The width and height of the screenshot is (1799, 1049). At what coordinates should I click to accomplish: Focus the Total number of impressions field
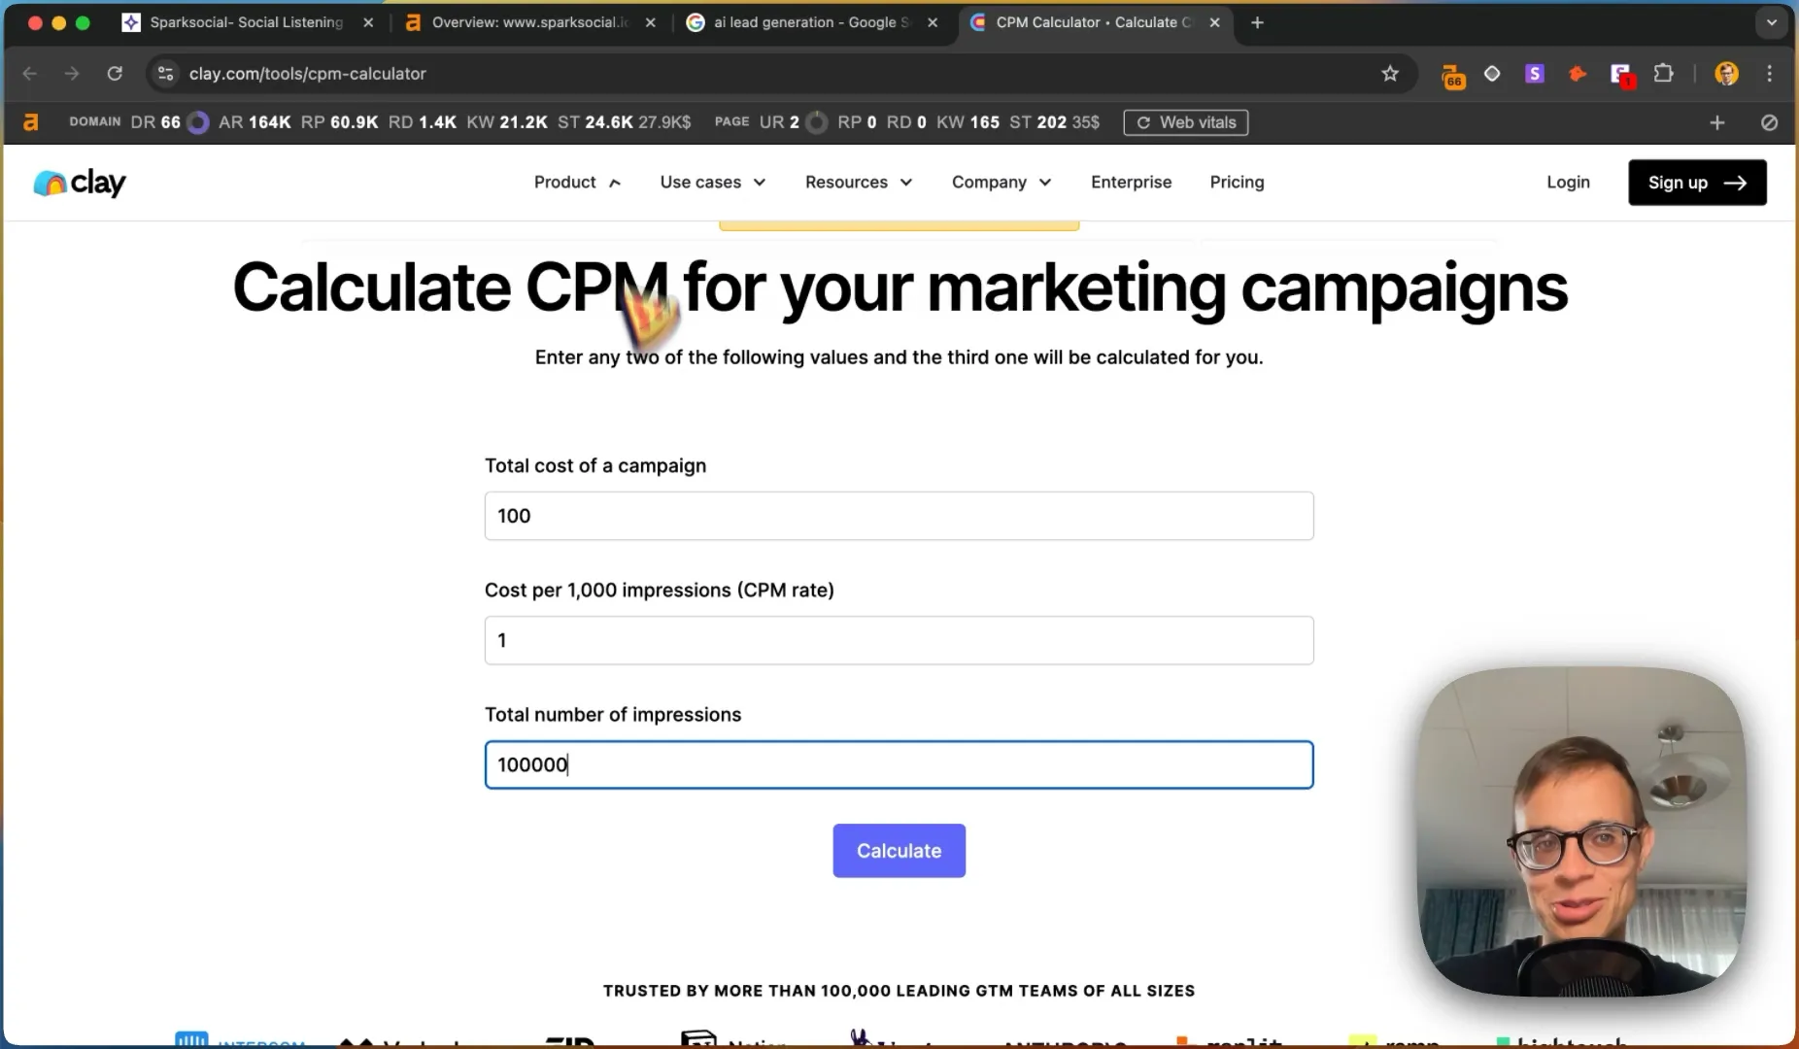tap(899, 764)
